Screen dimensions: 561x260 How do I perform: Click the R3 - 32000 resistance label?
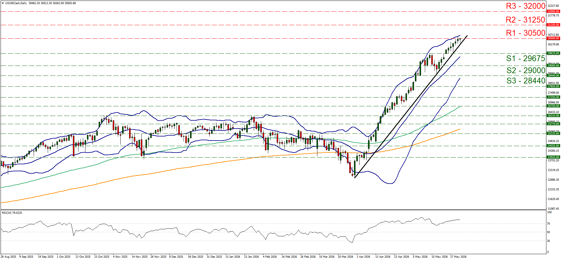click(526, 6)
